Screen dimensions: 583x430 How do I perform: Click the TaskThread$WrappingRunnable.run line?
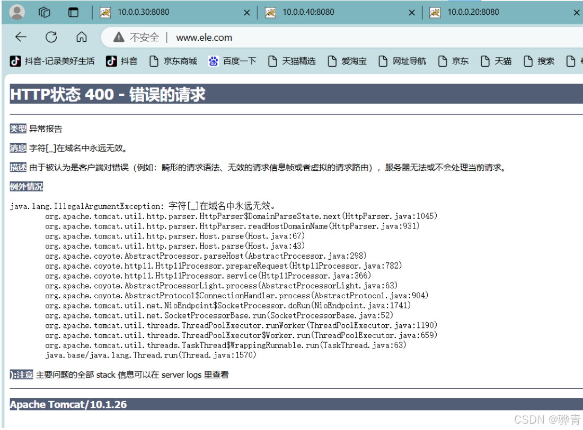click(x=226, y=345)
